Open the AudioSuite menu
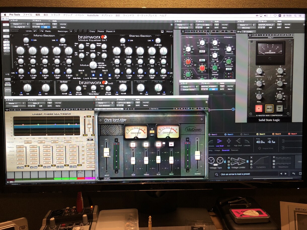The width and height of the screenshot is (307, 230). point(93,15)
